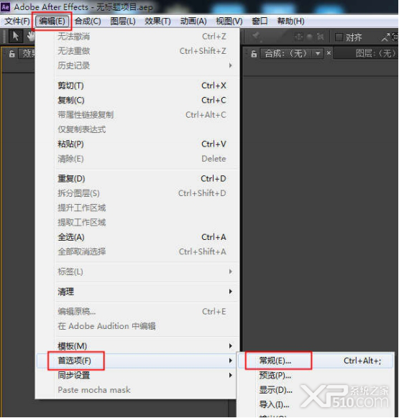The width and height of the screenshot is (399, 418).
Task: Select the arrow Selection tool
Action: click(16, 36)
